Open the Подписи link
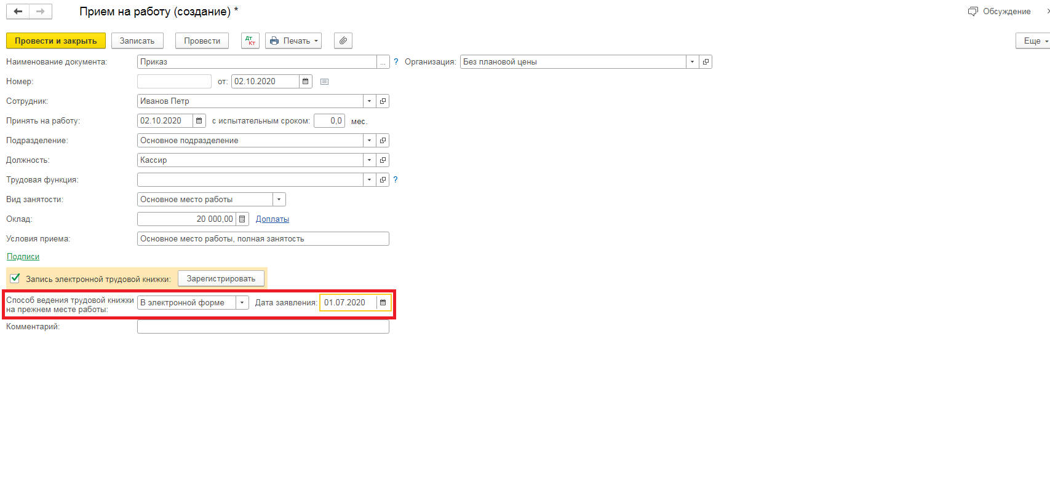This screenshot has height=497, width=1050. click(23, 257)
